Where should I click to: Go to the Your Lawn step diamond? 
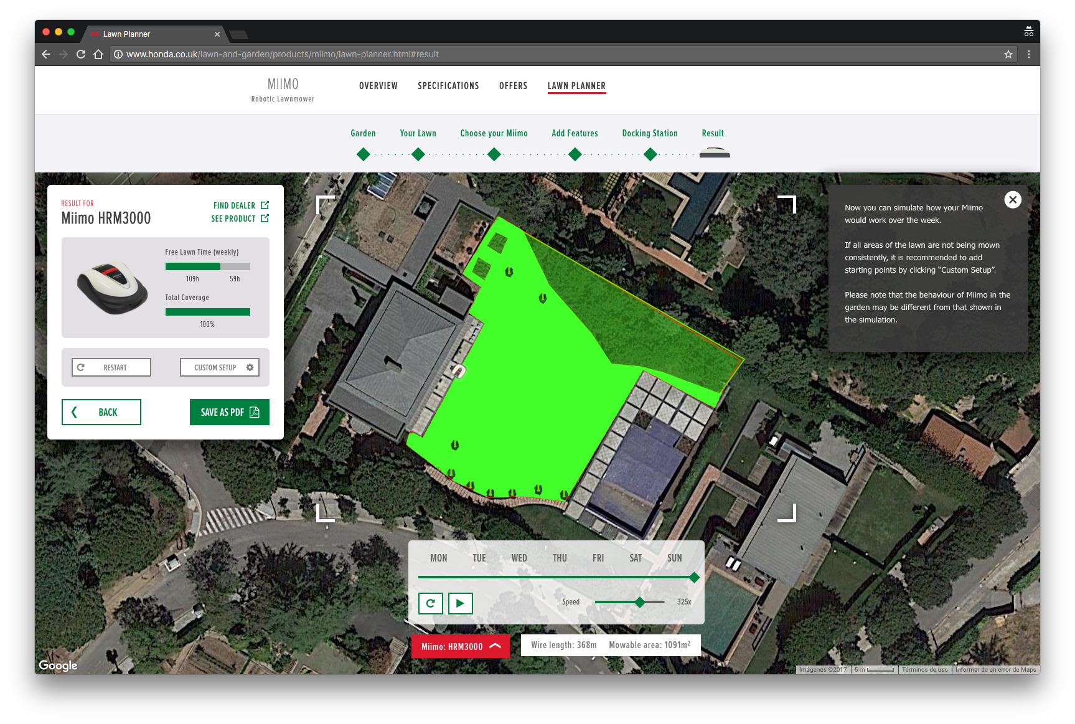[x=418, y=154]
